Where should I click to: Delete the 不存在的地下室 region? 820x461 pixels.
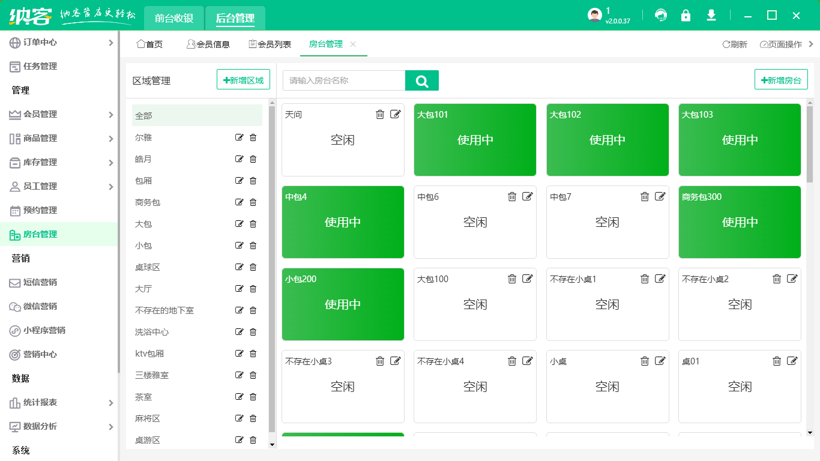253,310
